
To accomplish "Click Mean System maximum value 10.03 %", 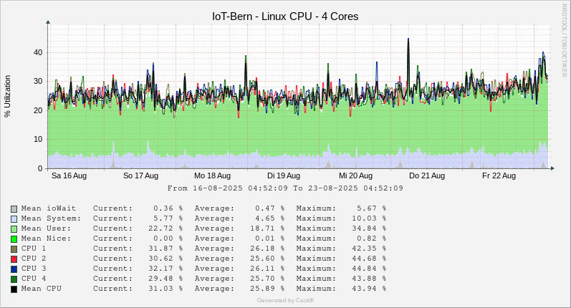I will click(368, 218).
